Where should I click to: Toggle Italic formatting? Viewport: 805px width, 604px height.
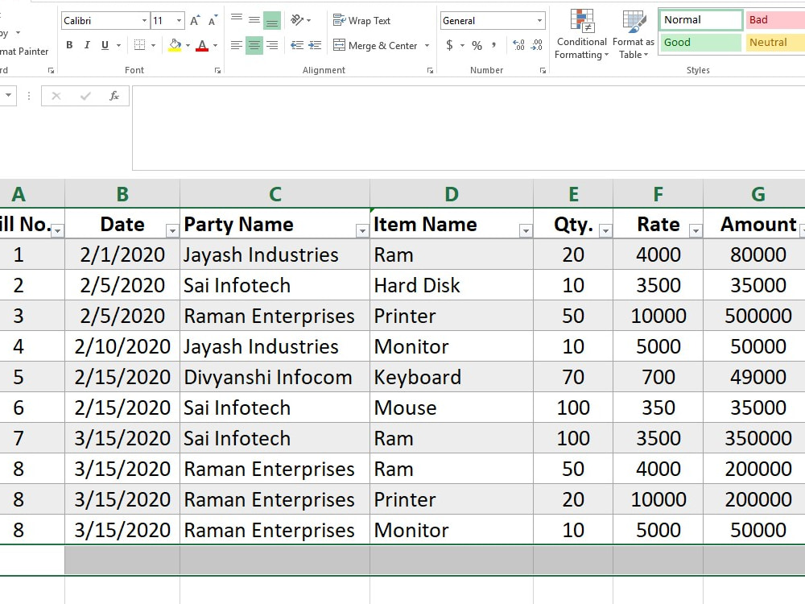tap(87, 45)
